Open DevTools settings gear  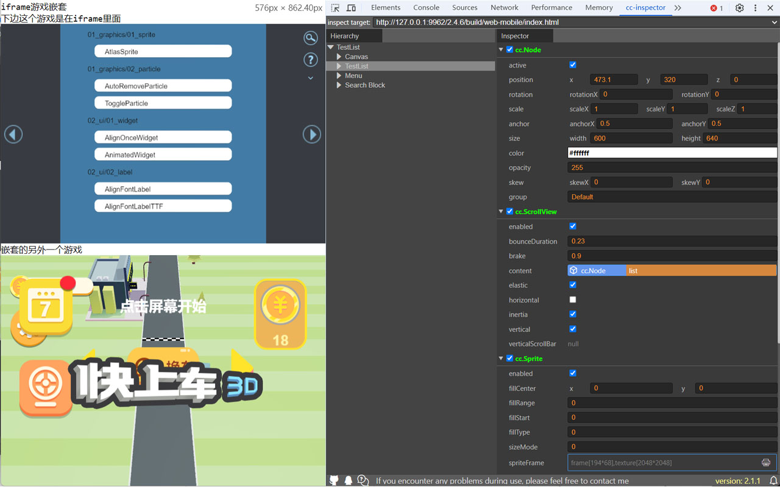[x=739, y=7]
